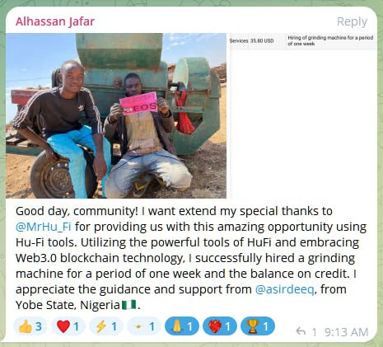Open the reply count next to arrow
This screenshot has height=347, width=383.
point(315,332)
